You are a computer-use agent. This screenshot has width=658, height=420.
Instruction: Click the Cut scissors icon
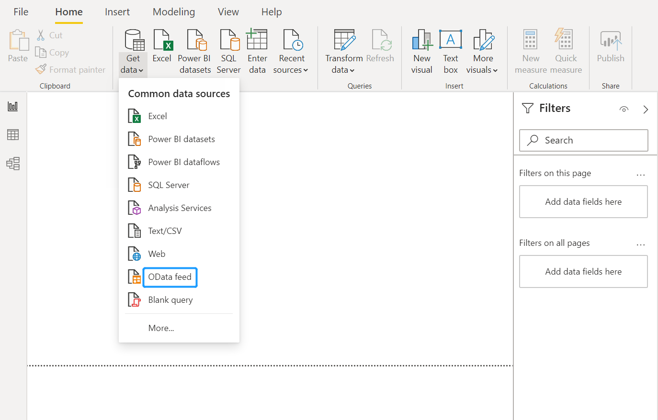(x=41, y=35)
